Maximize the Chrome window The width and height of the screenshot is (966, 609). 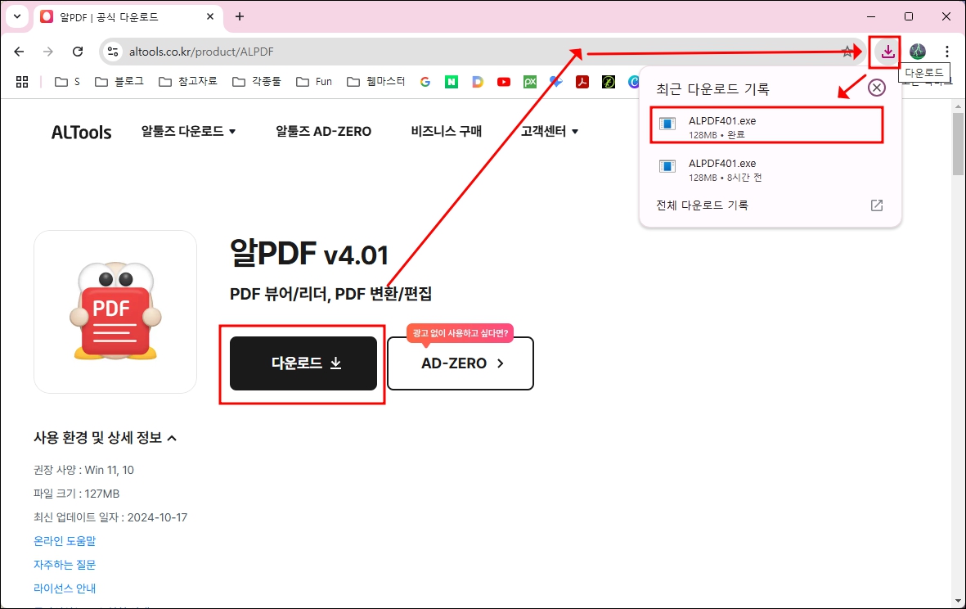pos(909,16)
